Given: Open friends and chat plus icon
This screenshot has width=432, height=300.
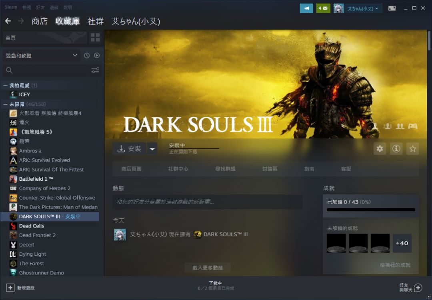Looking at the screenshot, I should click(418, 288).
